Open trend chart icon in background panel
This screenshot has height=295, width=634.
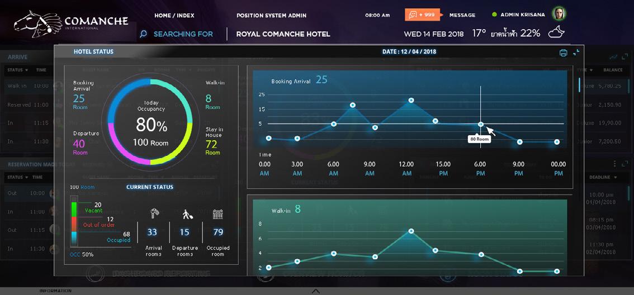tap(613, 57)
